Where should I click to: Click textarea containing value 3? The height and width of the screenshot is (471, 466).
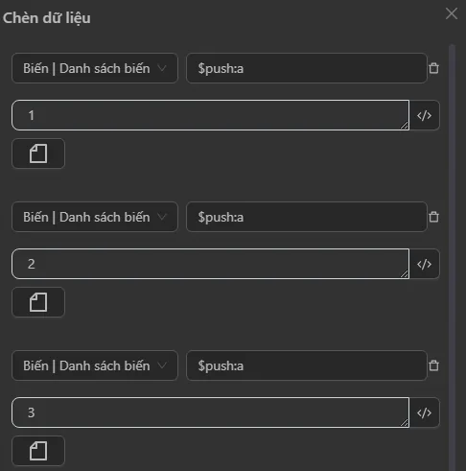[210, 412]
